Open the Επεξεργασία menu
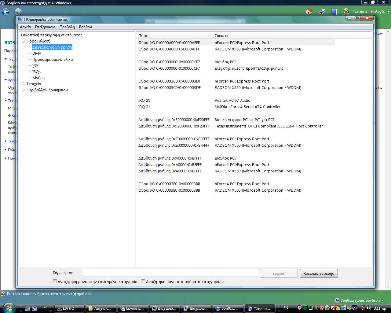Screen dimensions: 391x313 (45, 27)
